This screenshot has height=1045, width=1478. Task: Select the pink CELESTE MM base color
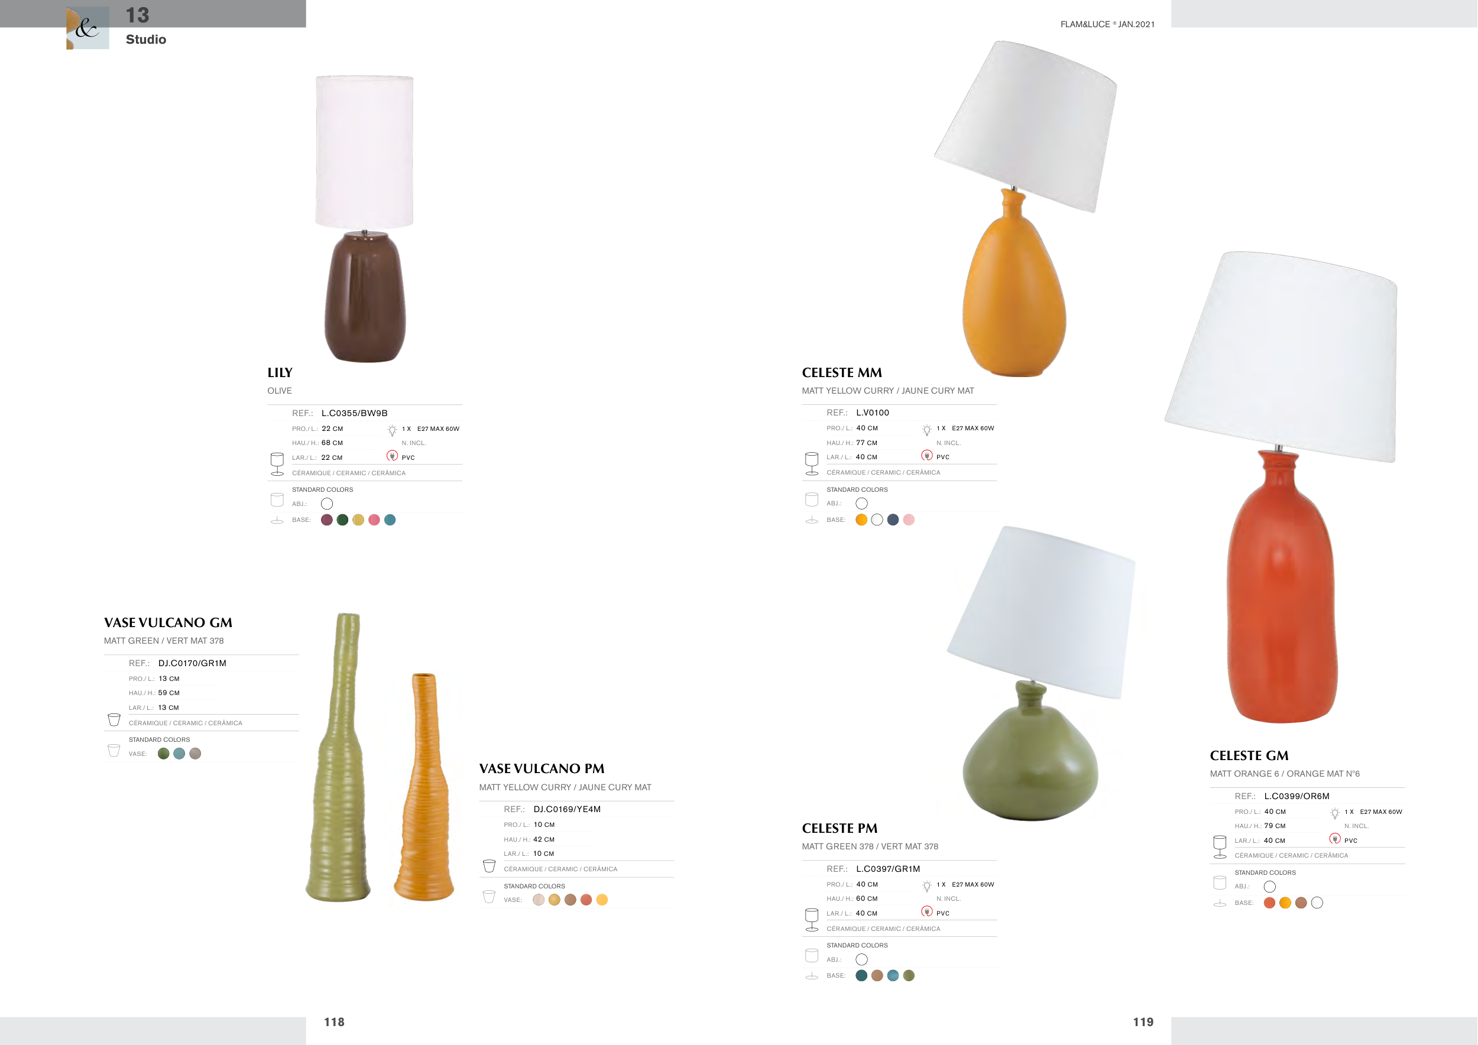(x=909, y=520)
